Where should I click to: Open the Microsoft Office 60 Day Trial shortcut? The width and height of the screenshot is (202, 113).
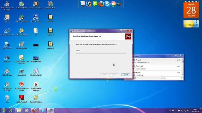(21, 59)
